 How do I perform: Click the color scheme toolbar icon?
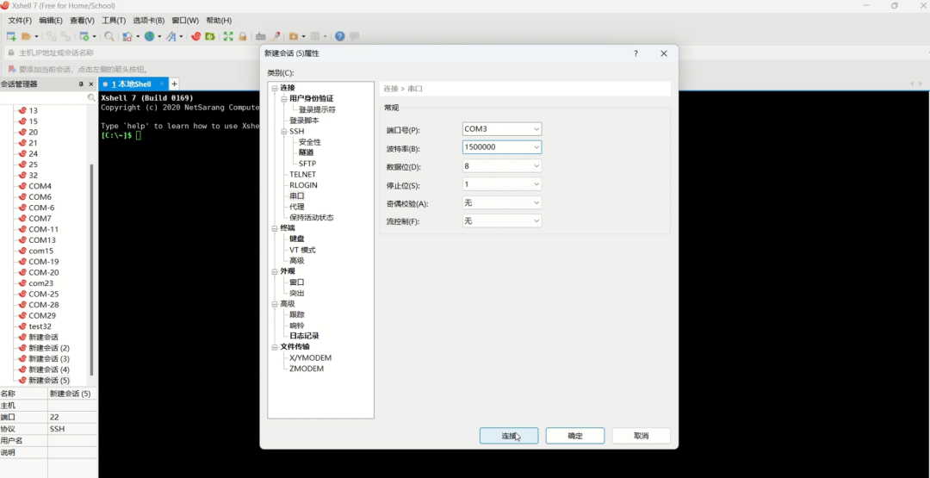point(127,36)
